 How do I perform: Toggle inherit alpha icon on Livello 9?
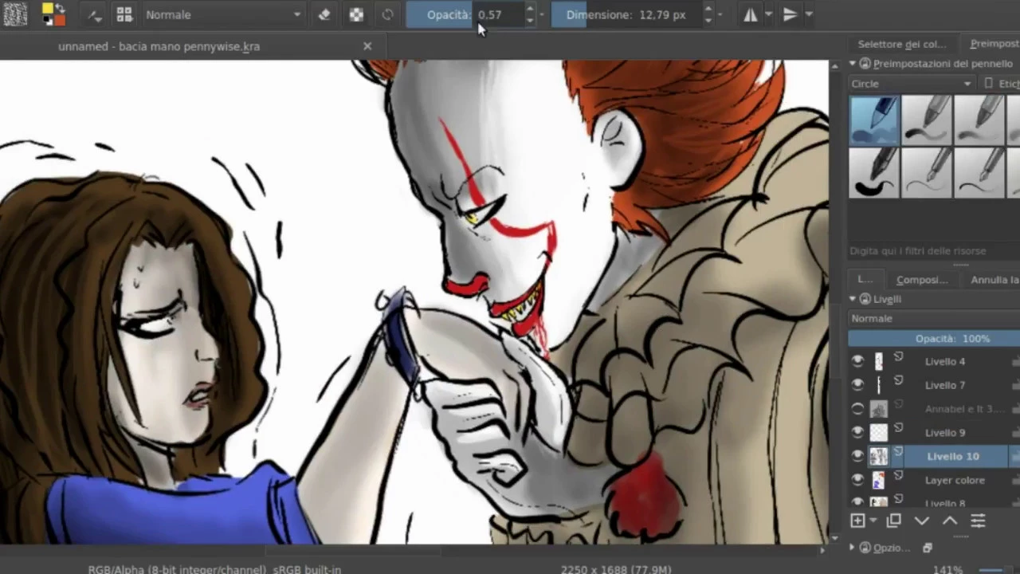coord(899,429)
